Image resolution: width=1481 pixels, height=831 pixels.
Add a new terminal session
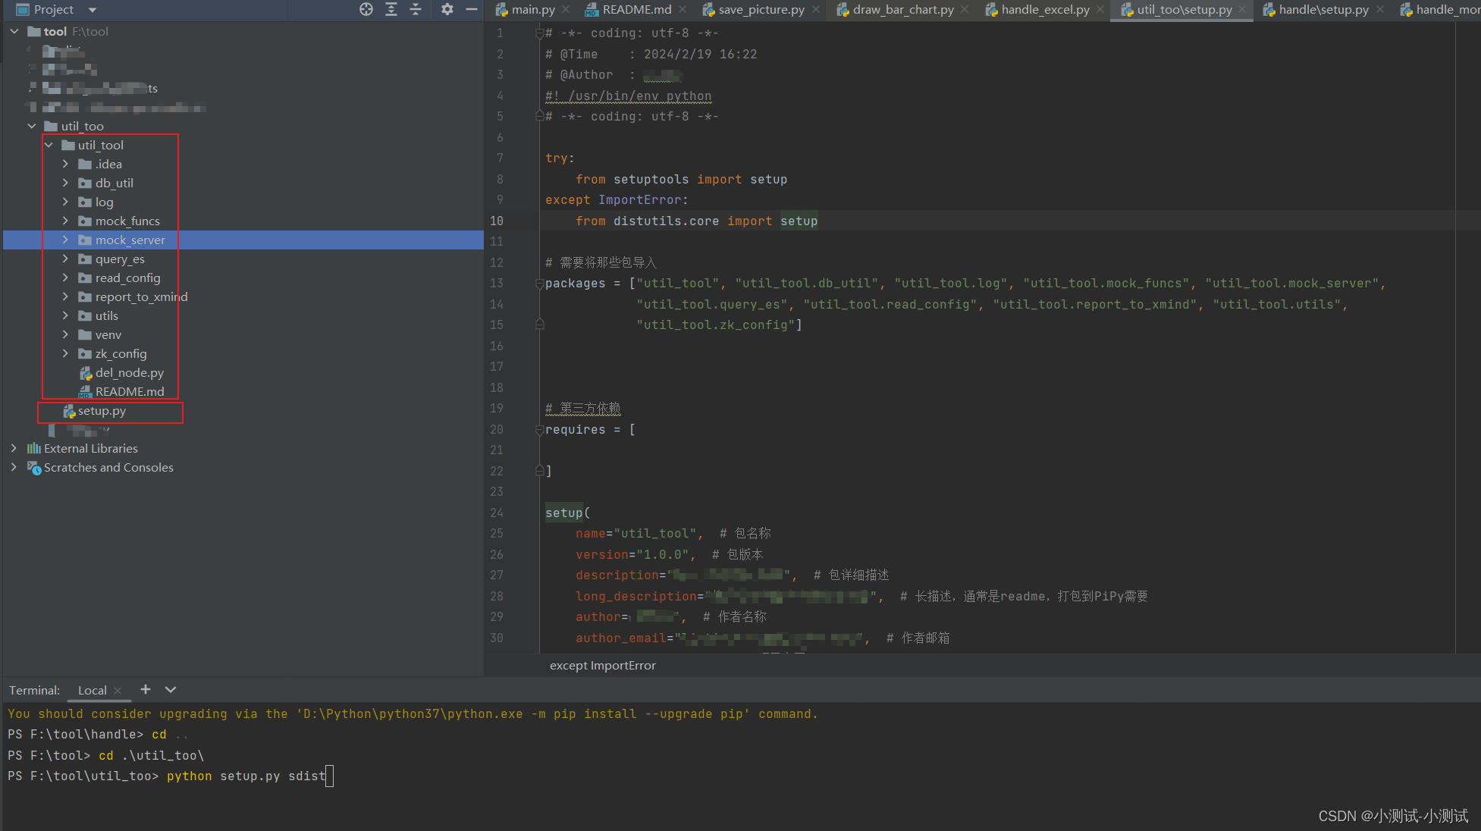[x=146, y=689]
